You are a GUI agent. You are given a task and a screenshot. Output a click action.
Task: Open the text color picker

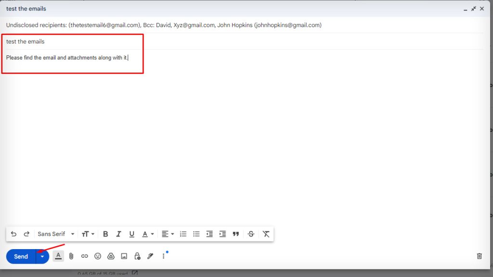pos(147,234)
